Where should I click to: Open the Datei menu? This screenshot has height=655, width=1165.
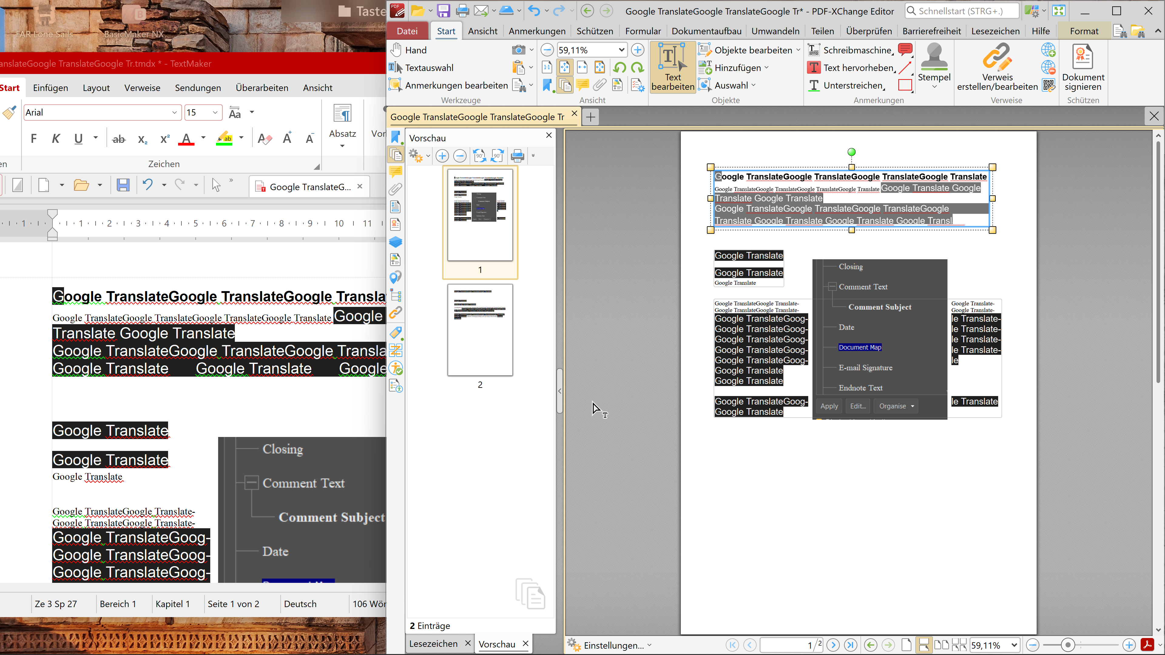point(407,31)
